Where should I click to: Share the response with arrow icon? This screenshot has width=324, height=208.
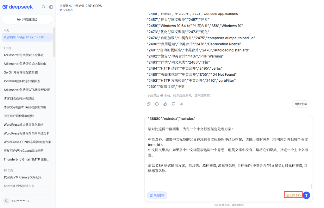tap(182, 104)
